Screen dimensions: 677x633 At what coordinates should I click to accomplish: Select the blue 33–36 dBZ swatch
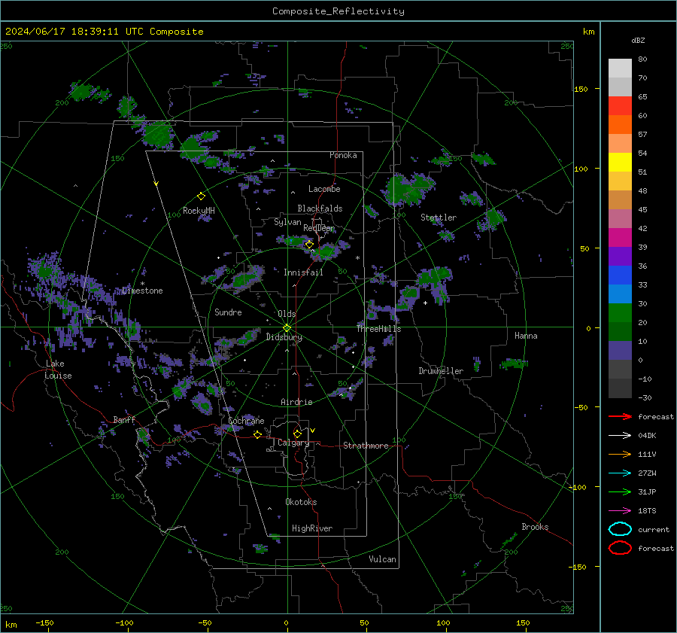point(620,275)
